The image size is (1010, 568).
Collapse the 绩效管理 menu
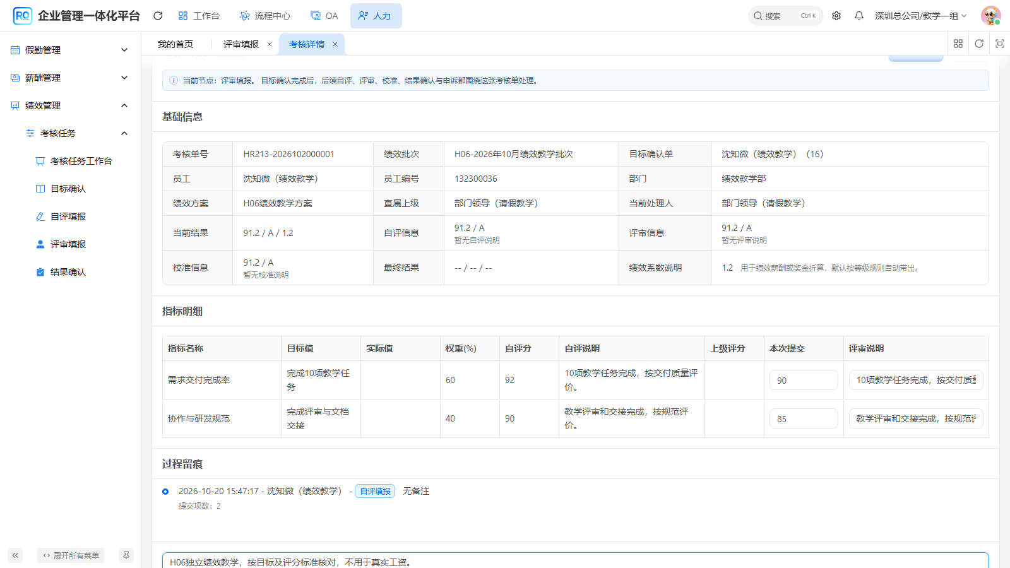pos(70,105)
